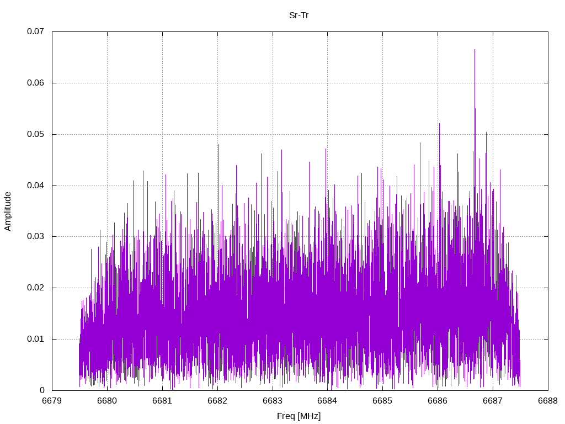Image resolution: width=565 pixels, height=424 pixels.
Task: Click the x-axis value 6688
Action: [548, 401]
